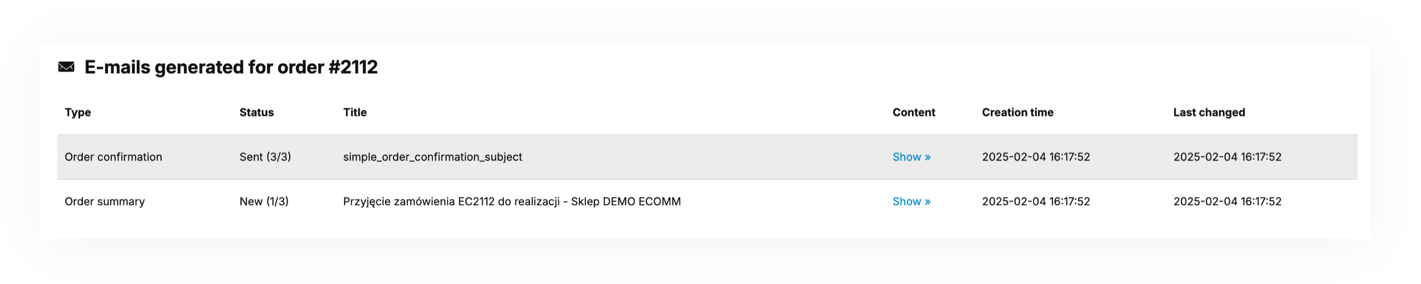This screenshot has height=284, width=1421.
Task: Click the envelope icon beside the heading
Action: [x=66, y=67]
